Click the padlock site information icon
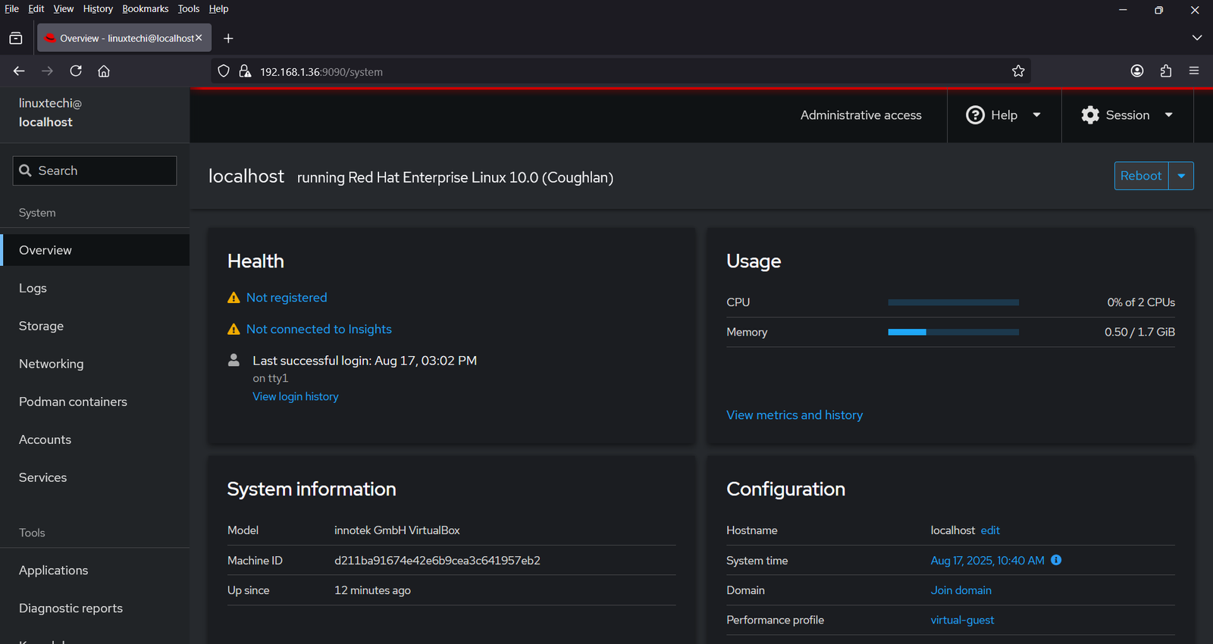The width and height of the screenshot is (1213, 644). 245,71
